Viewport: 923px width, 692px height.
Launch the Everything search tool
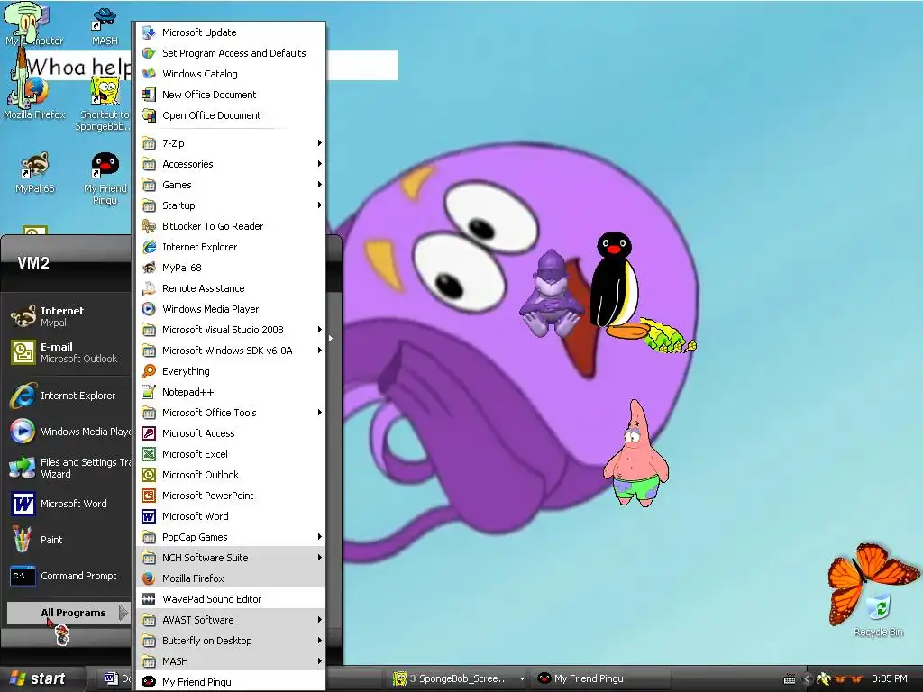coord(231,371)
